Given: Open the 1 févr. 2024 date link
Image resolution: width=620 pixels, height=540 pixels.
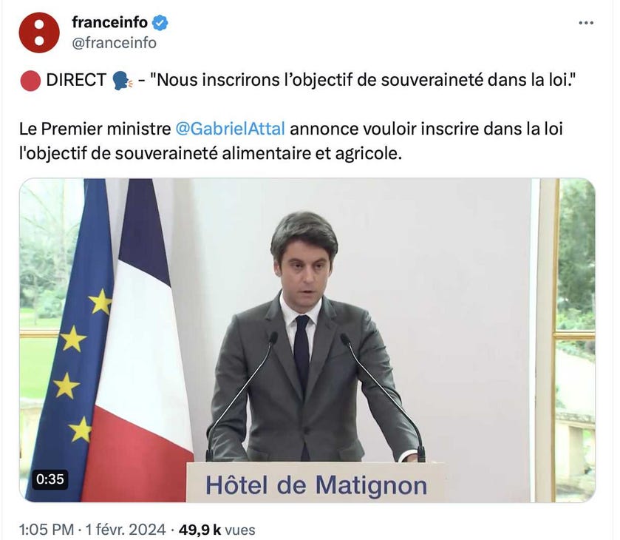Looking at the screenshot, I should pyautogui.click(x=125, y=530).
